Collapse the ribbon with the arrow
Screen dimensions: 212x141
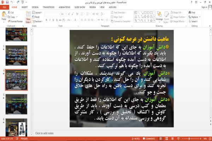[210, 26]
